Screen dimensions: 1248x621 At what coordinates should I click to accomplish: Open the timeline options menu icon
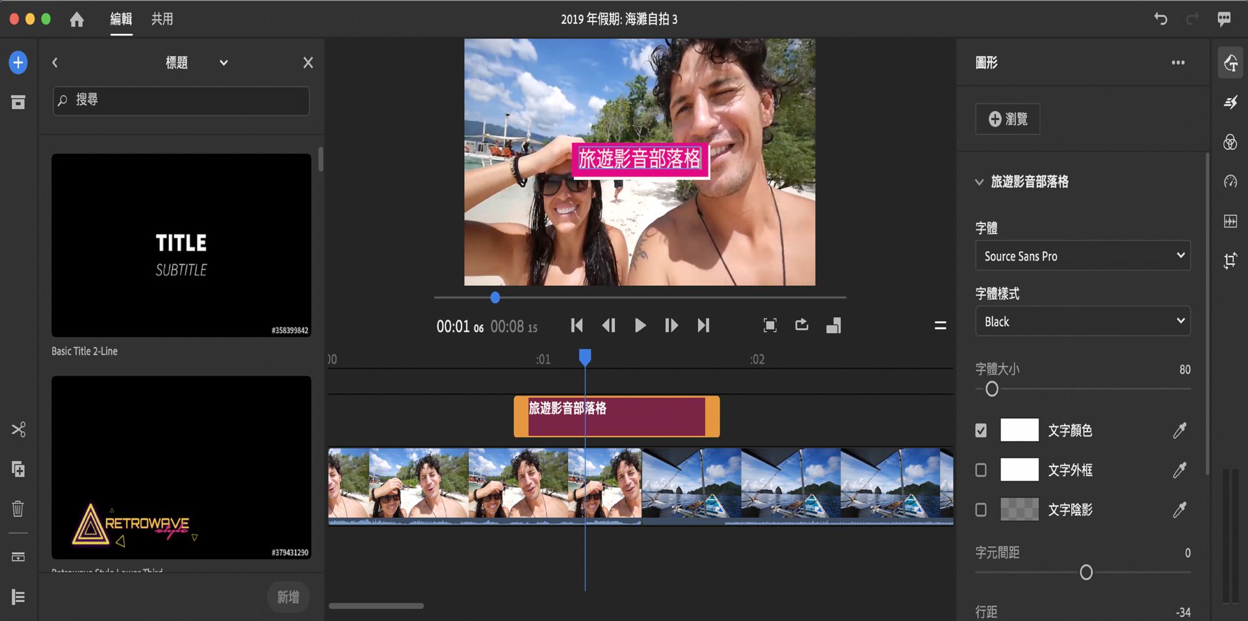[x=940, y=325]
